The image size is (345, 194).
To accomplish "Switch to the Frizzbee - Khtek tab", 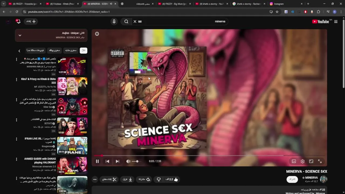I will click(x=62, y=4).
